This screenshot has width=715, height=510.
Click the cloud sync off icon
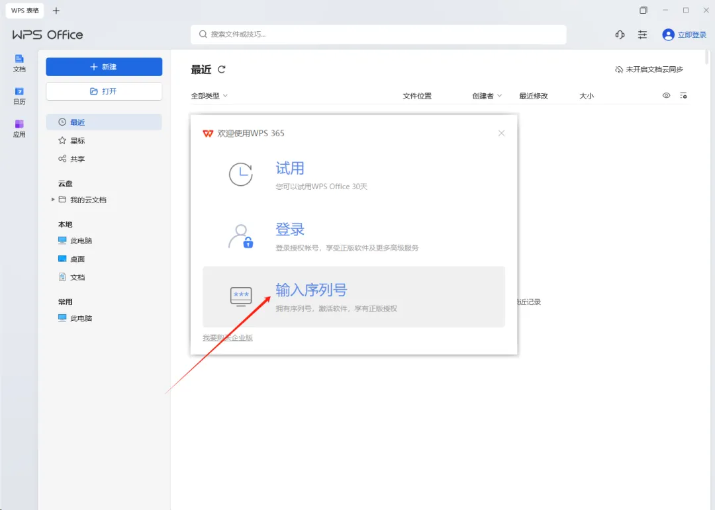point(619,69)
